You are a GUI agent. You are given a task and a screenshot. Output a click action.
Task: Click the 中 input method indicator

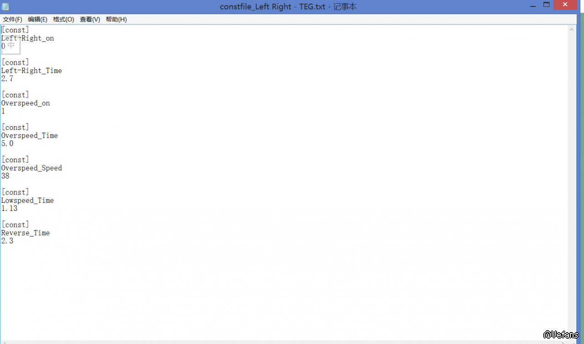[11, 46]
